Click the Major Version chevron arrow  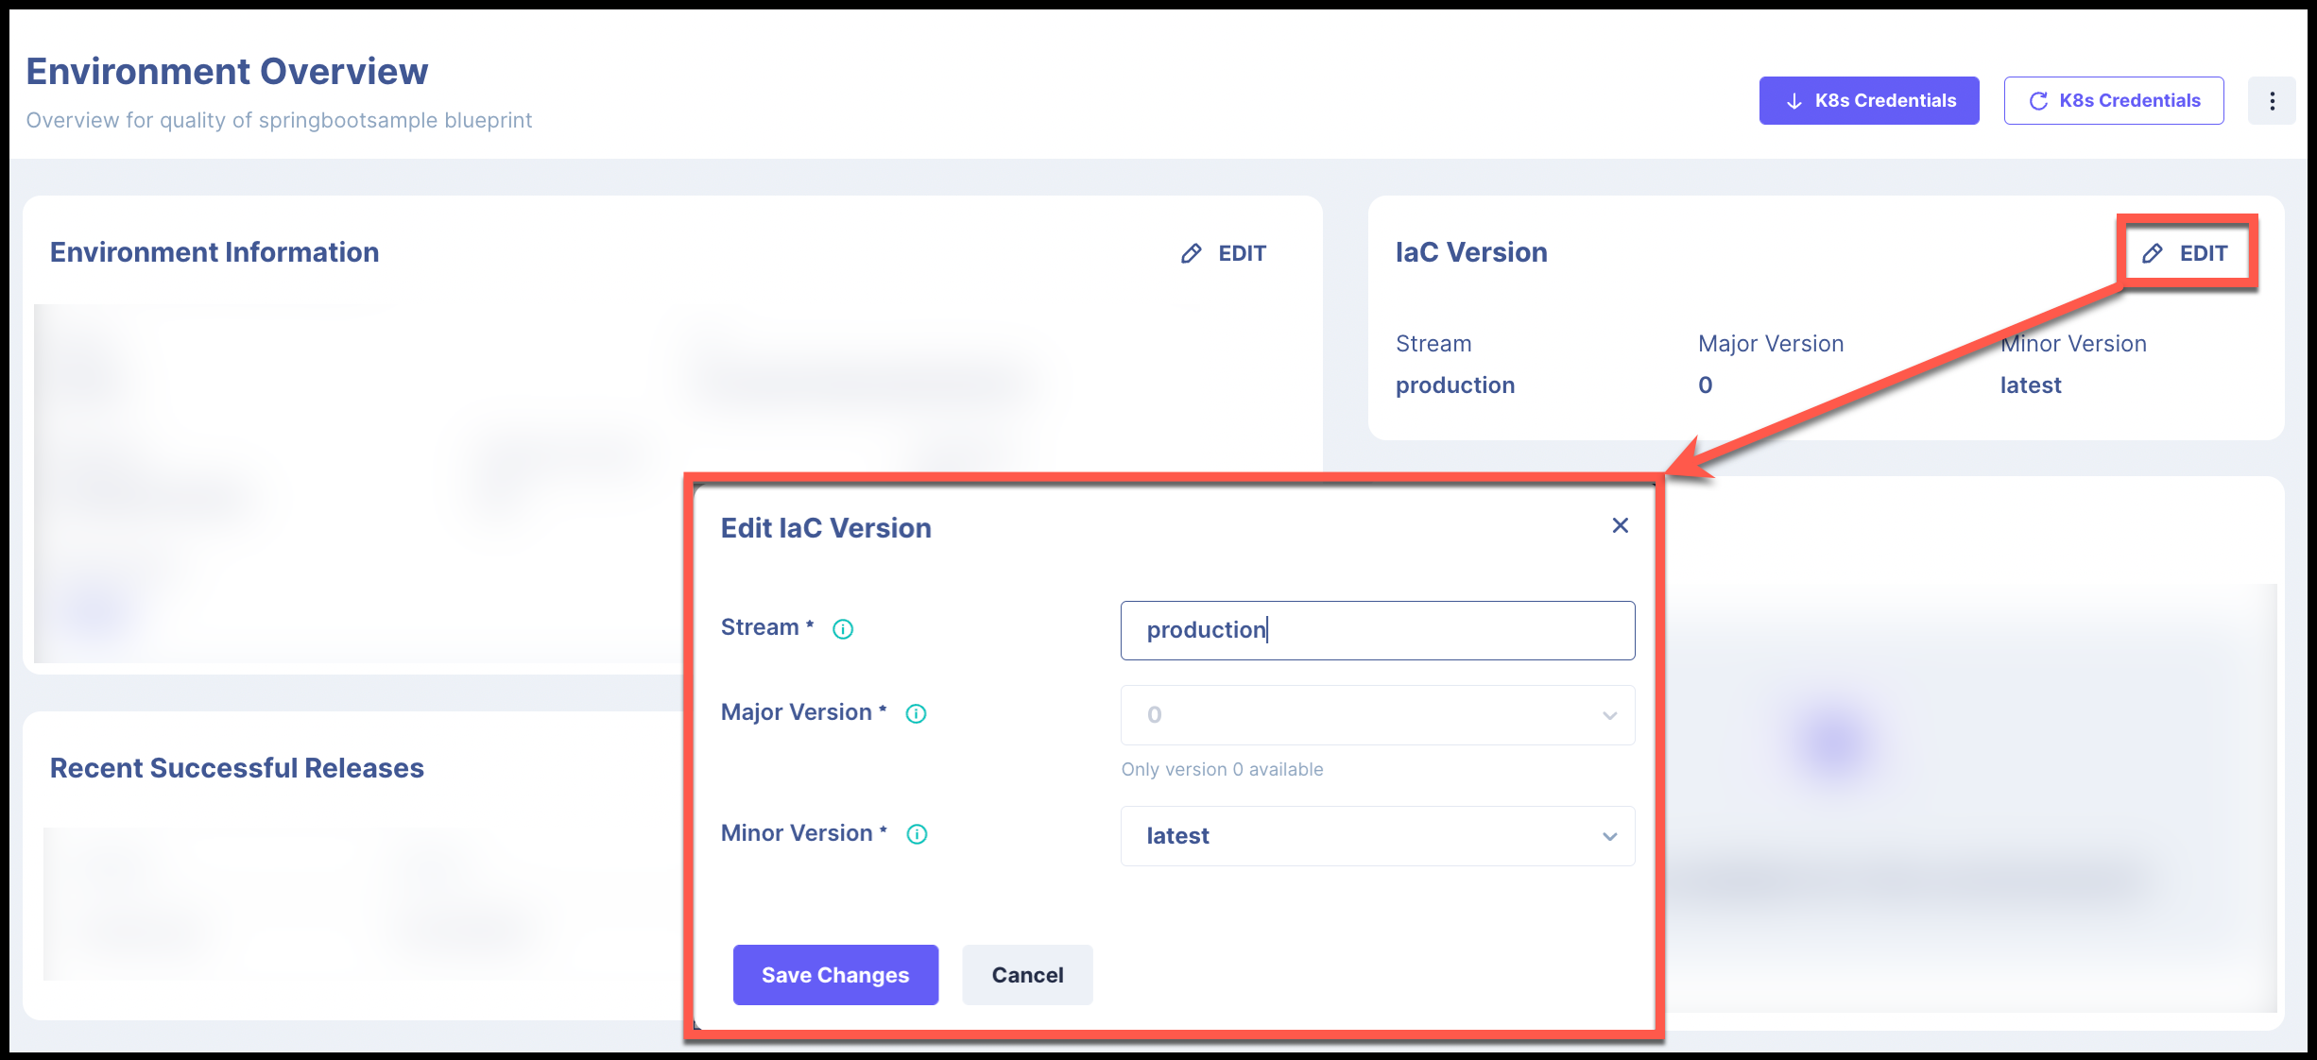click(x=1609, y=715)
